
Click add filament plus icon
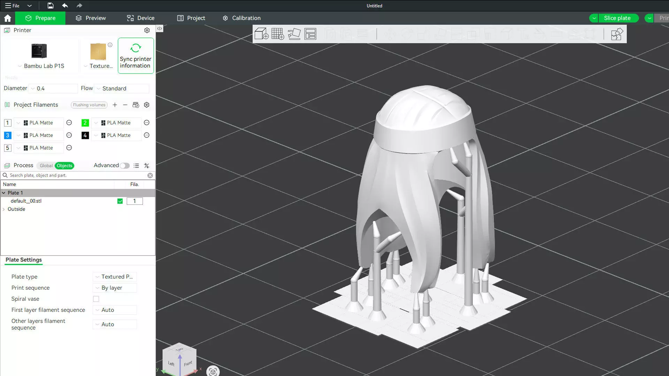(115, 105)
